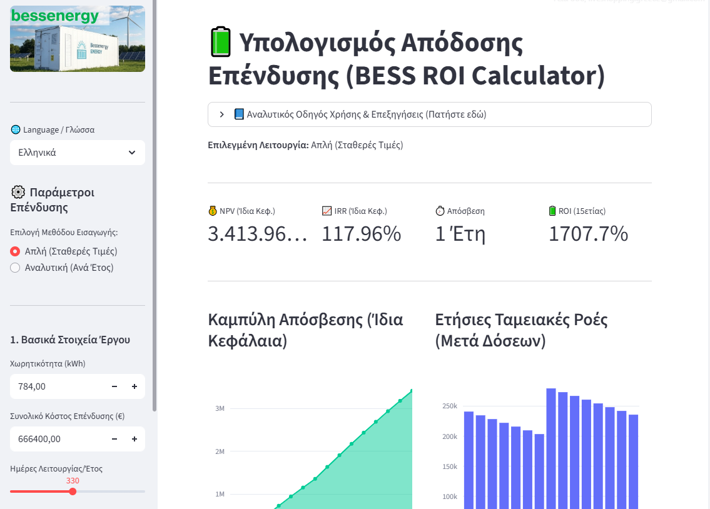Click the green battery icon in title
The image size is (710, 509).
point(220,43)
